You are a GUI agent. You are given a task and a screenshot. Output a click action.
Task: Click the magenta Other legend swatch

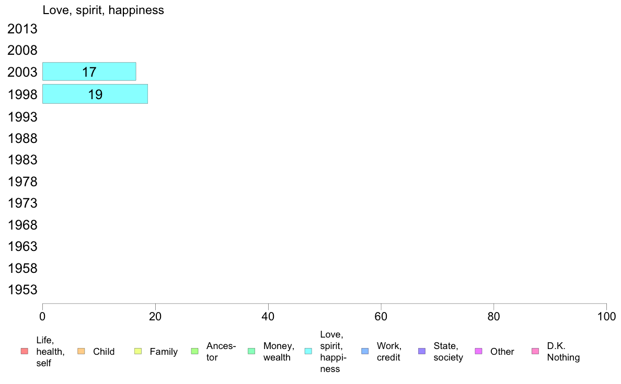point(478,351)
